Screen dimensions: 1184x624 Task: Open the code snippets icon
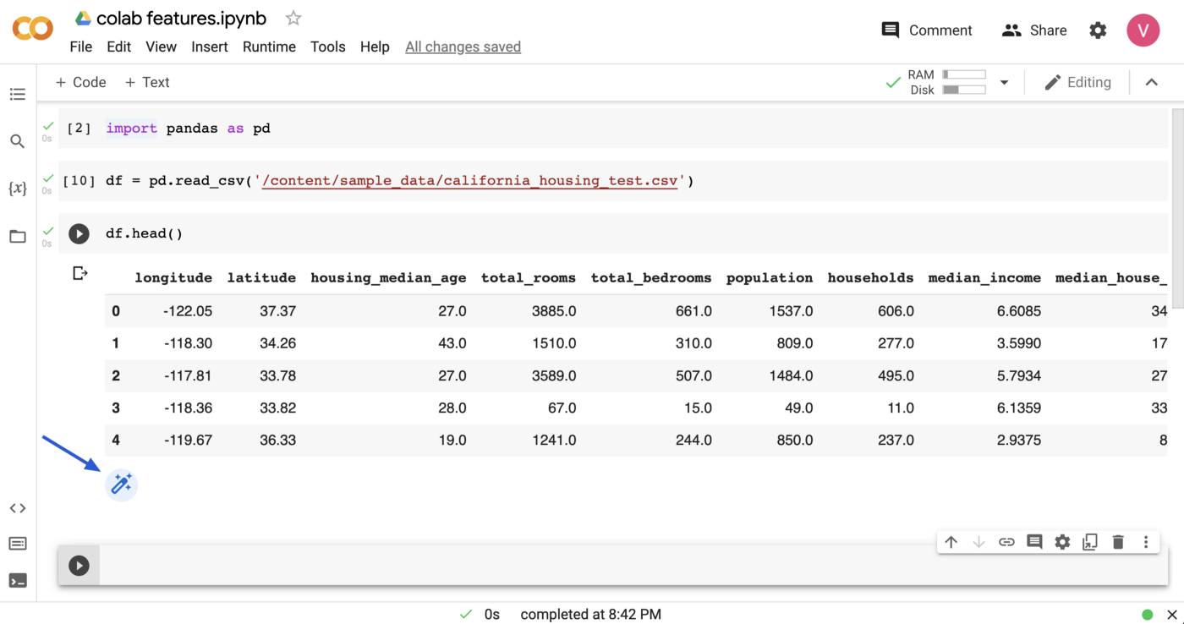click(18, 508)
